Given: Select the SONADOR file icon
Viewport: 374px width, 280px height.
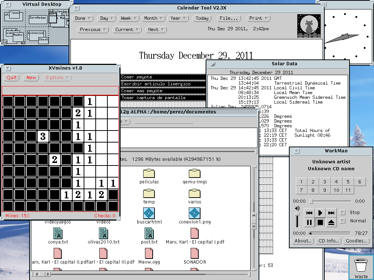Looking at the screenshot, I should [x=195, y=253].
